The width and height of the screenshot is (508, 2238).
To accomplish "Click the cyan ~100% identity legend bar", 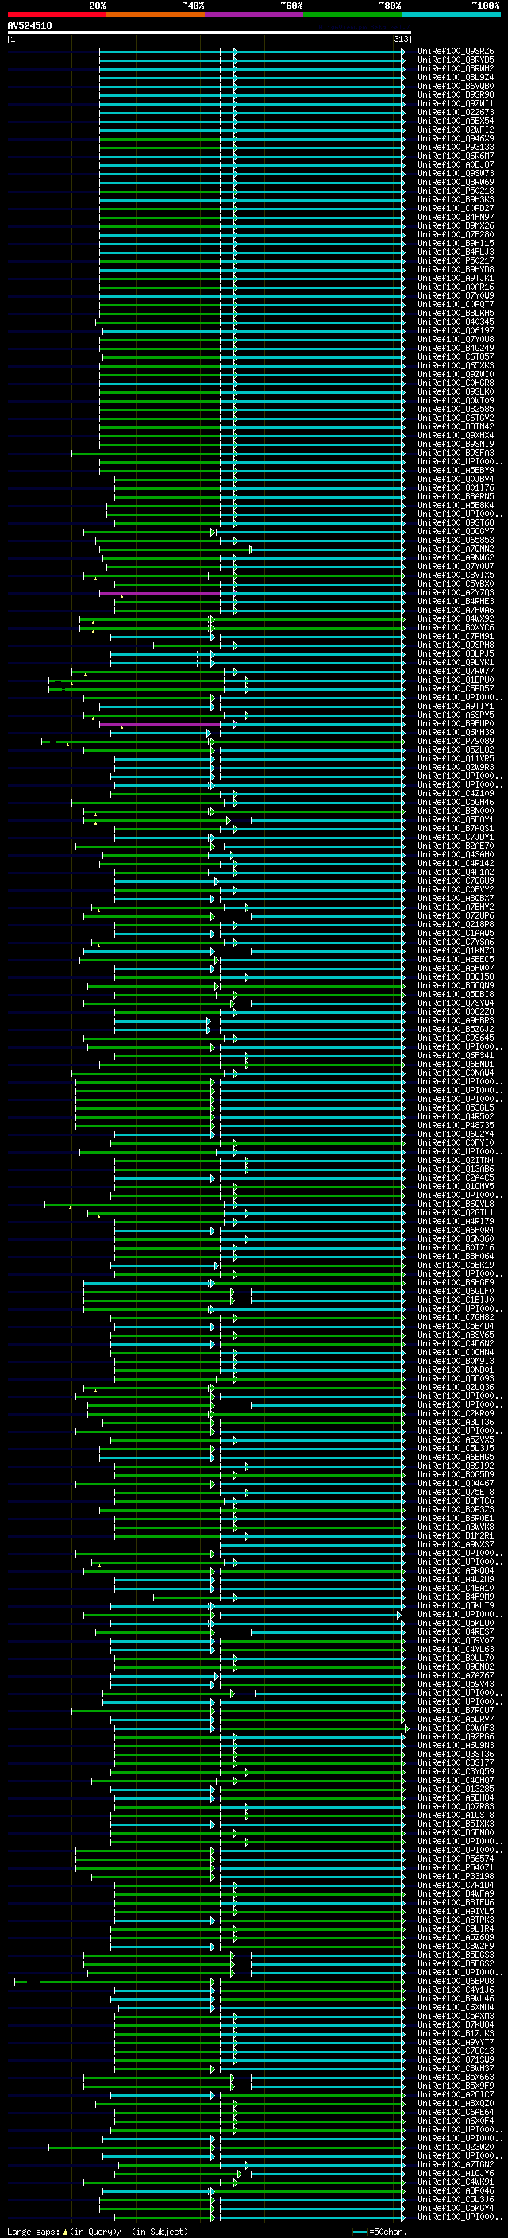I will (x=451, y=14).
